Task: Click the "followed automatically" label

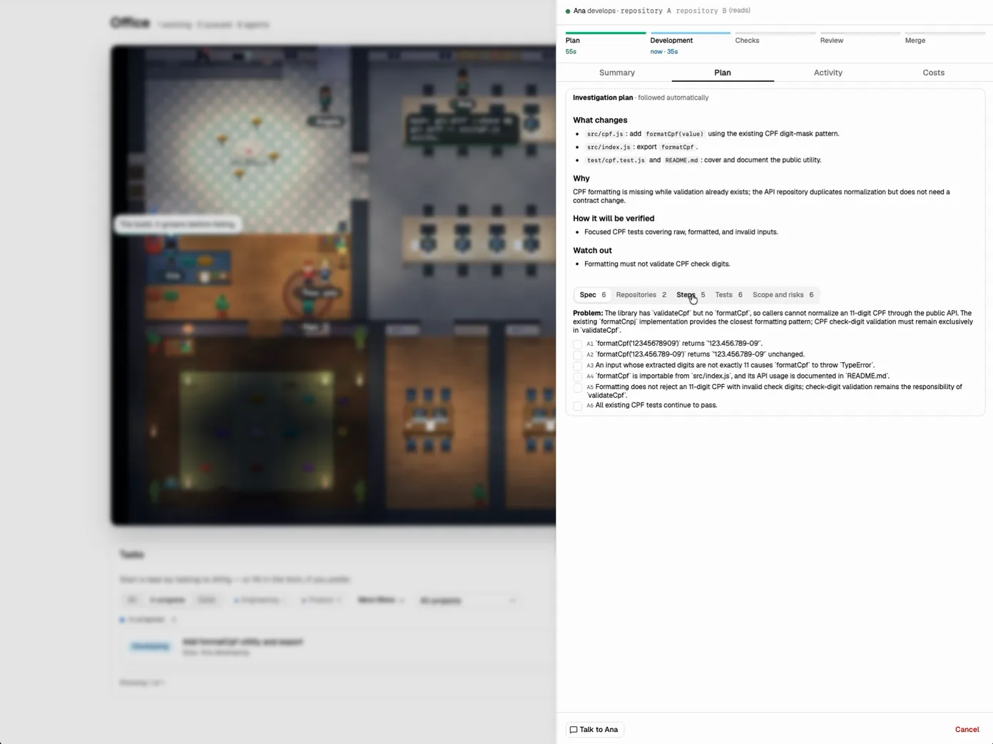Action: [673, 98]
